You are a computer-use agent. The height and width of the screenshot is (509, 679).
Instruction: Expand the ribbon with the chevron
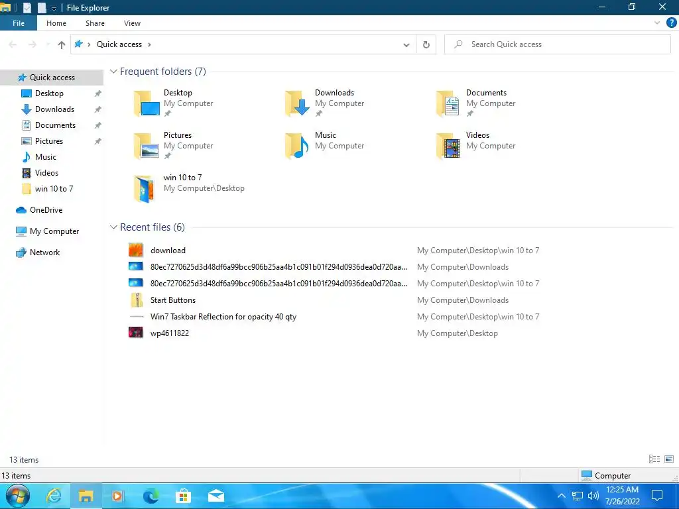657,23
